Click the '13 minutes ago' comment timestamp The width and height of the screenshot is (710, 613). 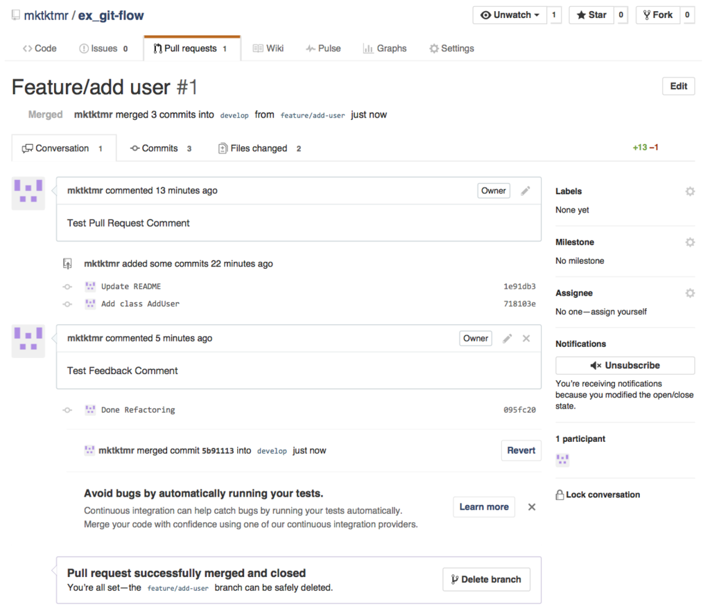click(187, 190)
